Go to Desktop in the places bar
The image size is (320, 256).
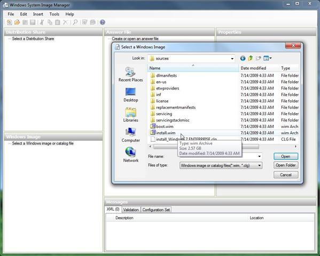(x=130, y=95)
